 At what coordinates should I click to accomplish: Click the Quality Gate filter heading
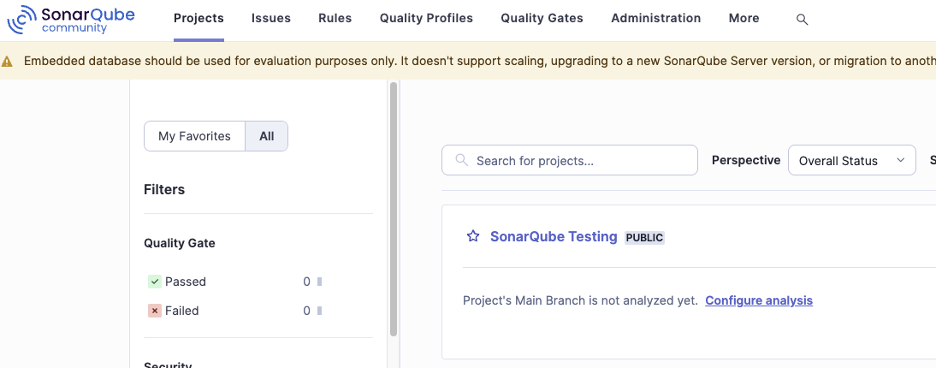coord(179,243)
